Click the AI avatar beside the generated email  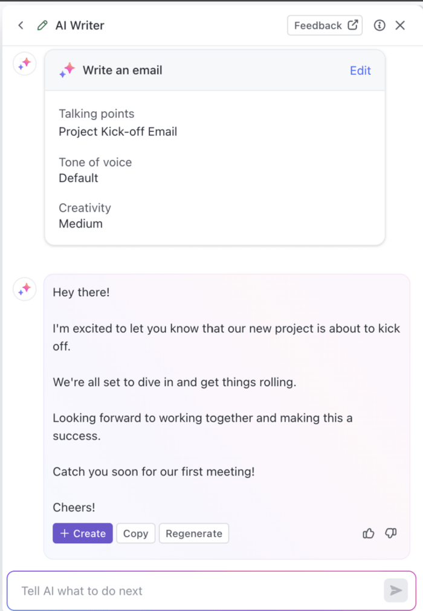tap(24, 289)
